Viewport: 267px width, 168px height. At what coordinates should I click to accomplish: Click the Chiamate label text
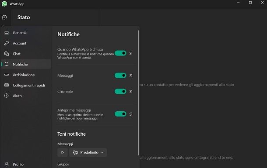click(65, 92)
